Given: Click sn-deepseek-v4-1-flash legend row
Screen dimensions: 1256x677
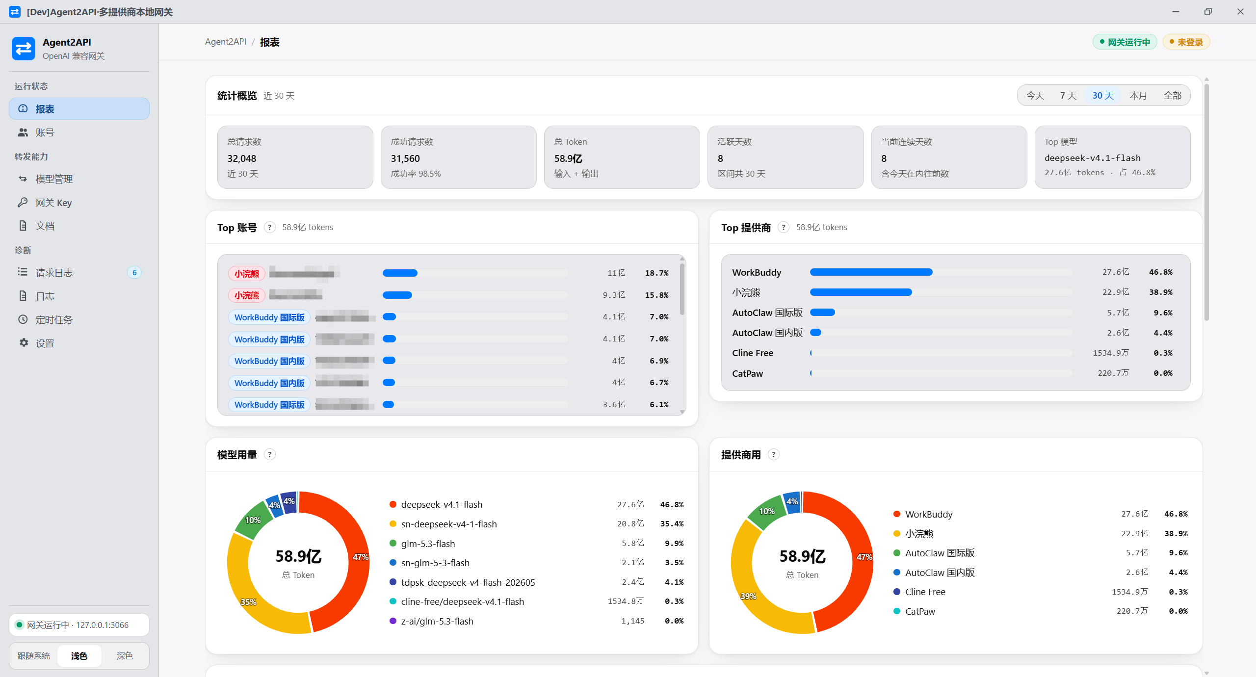Looking at the screenshot, I should coord(536,524).
